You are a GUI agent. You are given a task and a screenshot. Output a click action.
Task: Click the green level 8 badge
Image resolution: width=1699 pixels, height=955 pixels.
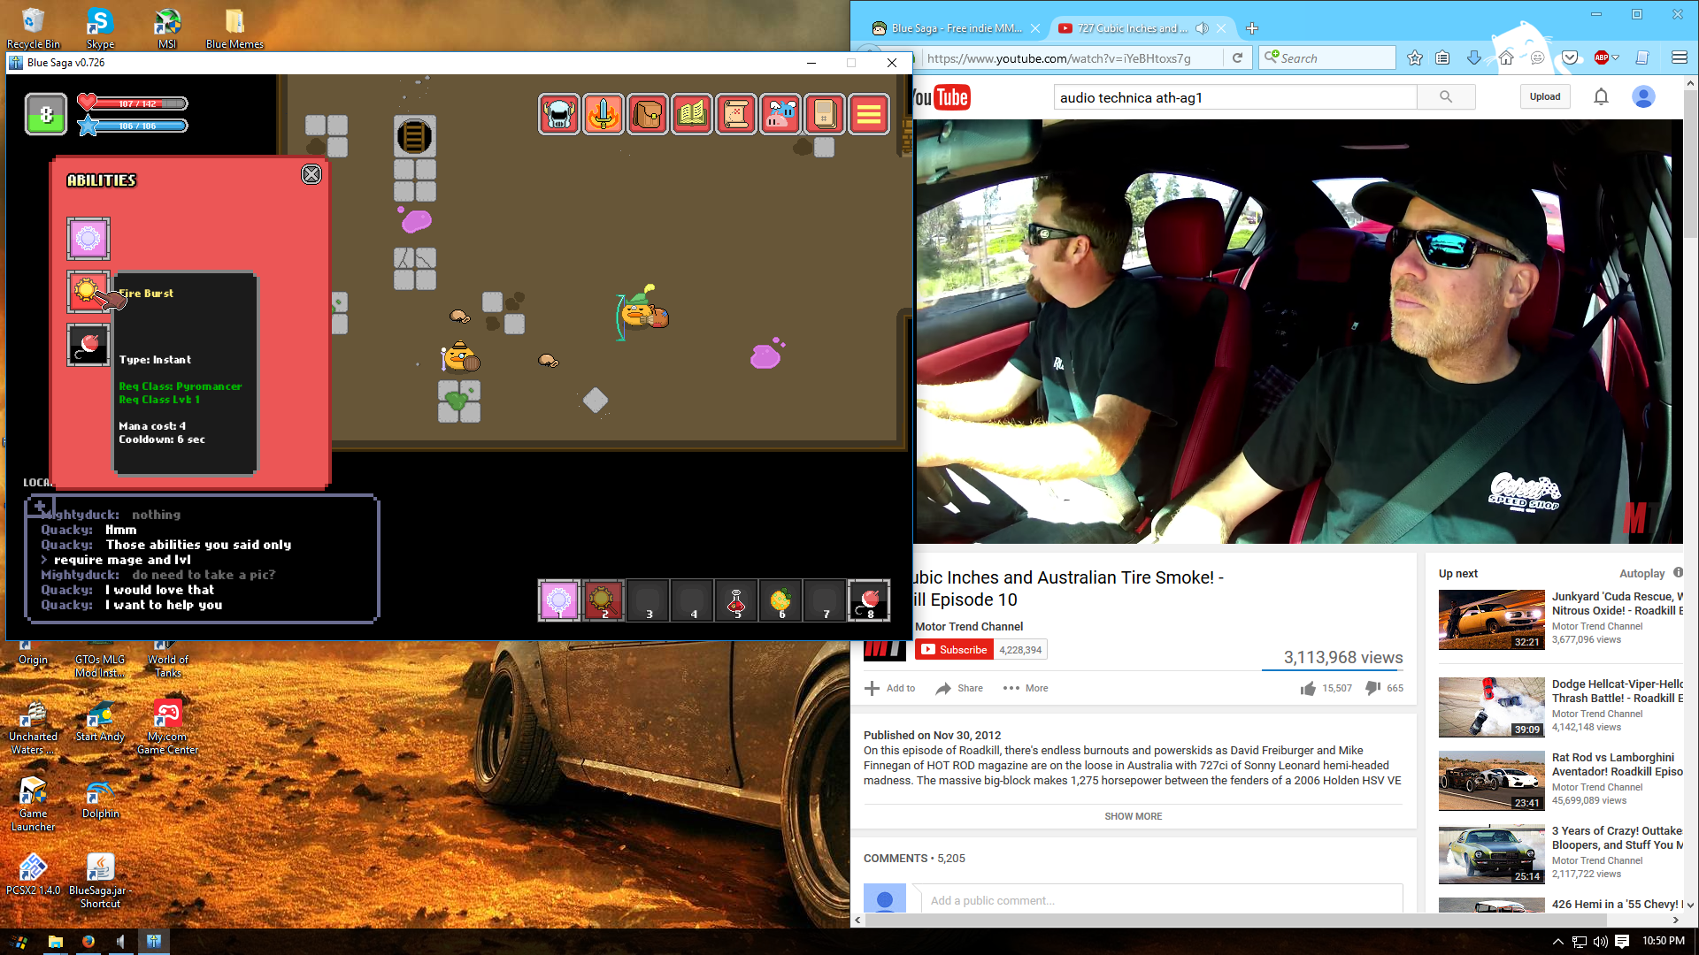click(46, 114)
